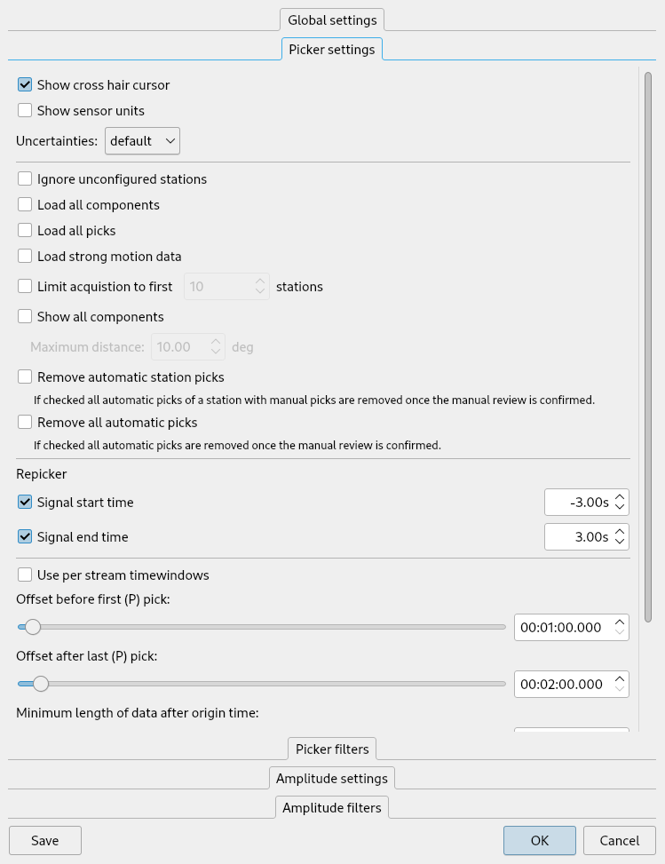Click the Save button

point(45,841)
